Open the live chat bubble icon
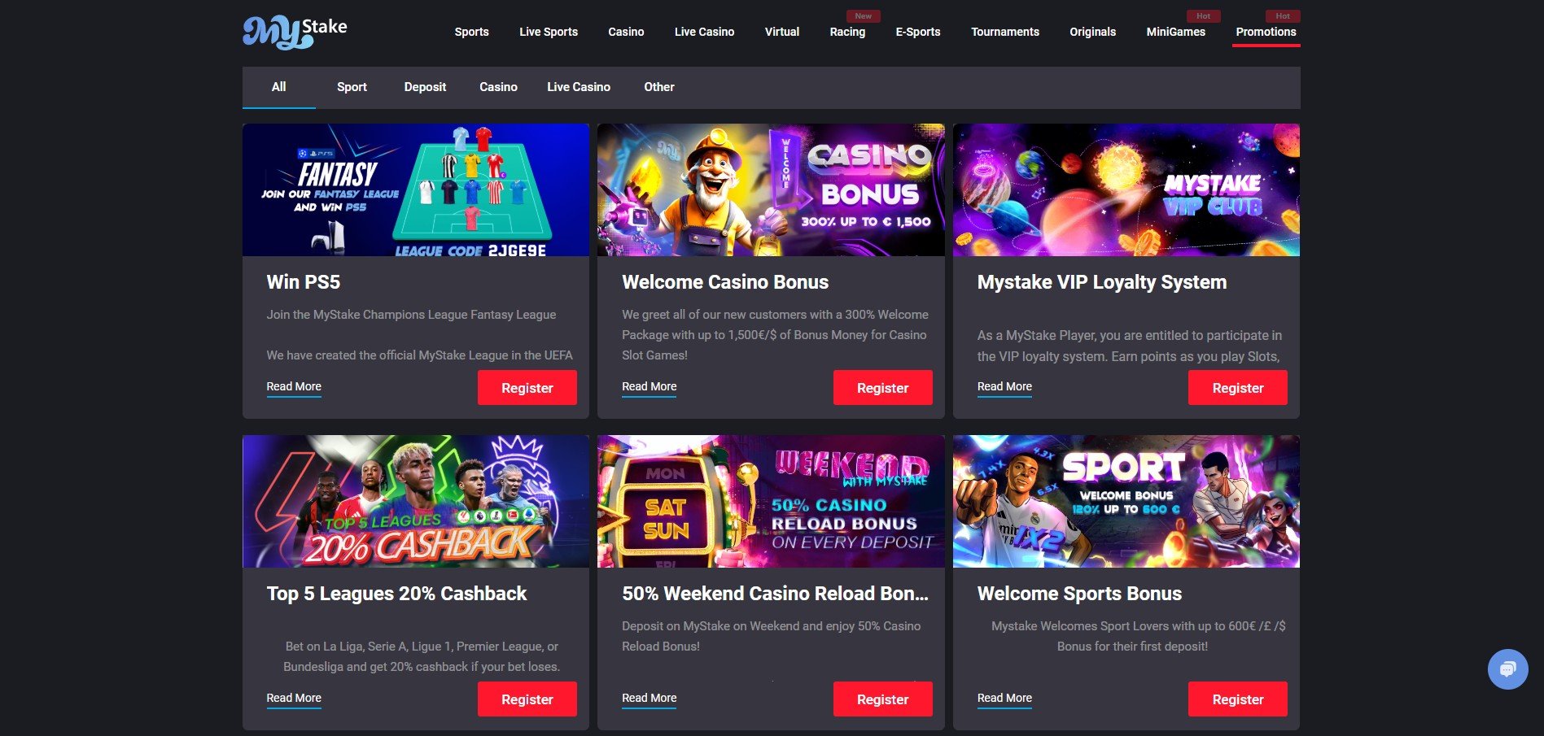Image resolution: width=1544 pixels, height=736 pixels. point(1507,668)
